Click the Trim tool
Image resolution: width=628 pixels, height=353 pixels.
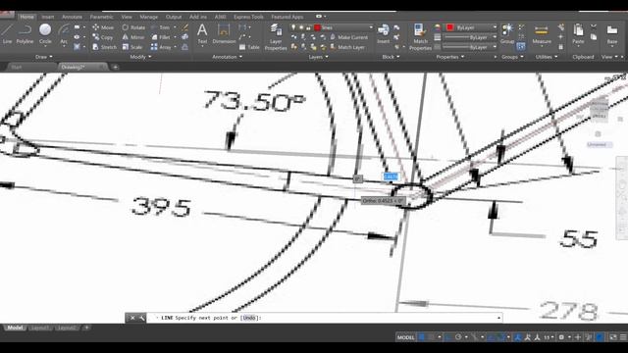[161, 27]
